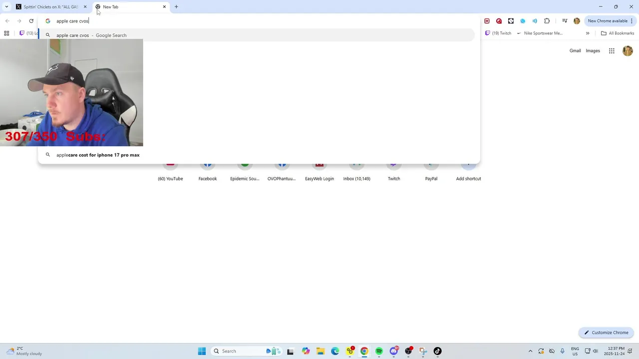Open the weather widget showing 2°C
Screen dimensions: 639x359
25,351
